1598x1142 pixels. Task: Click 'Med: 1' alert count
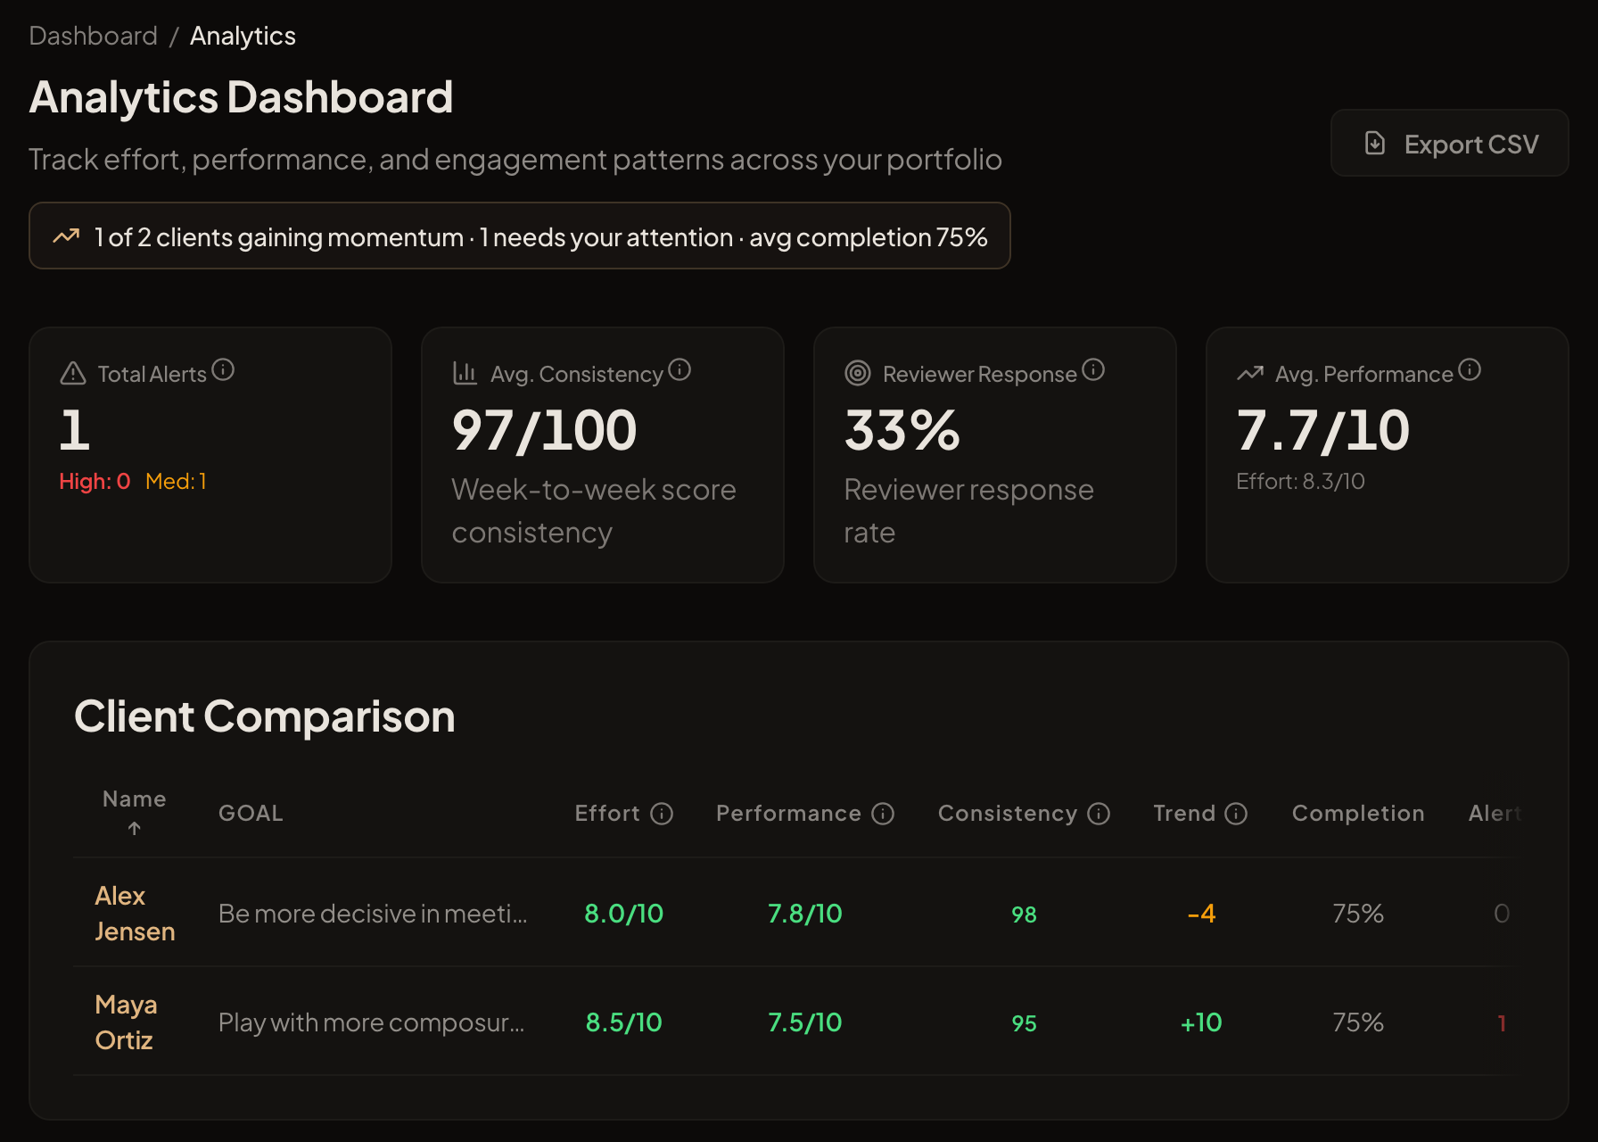pyautogui.click(x=176, y=481)
